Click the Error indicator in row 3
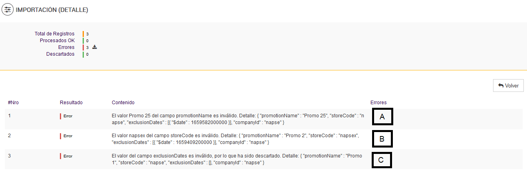 pos(67,156)
